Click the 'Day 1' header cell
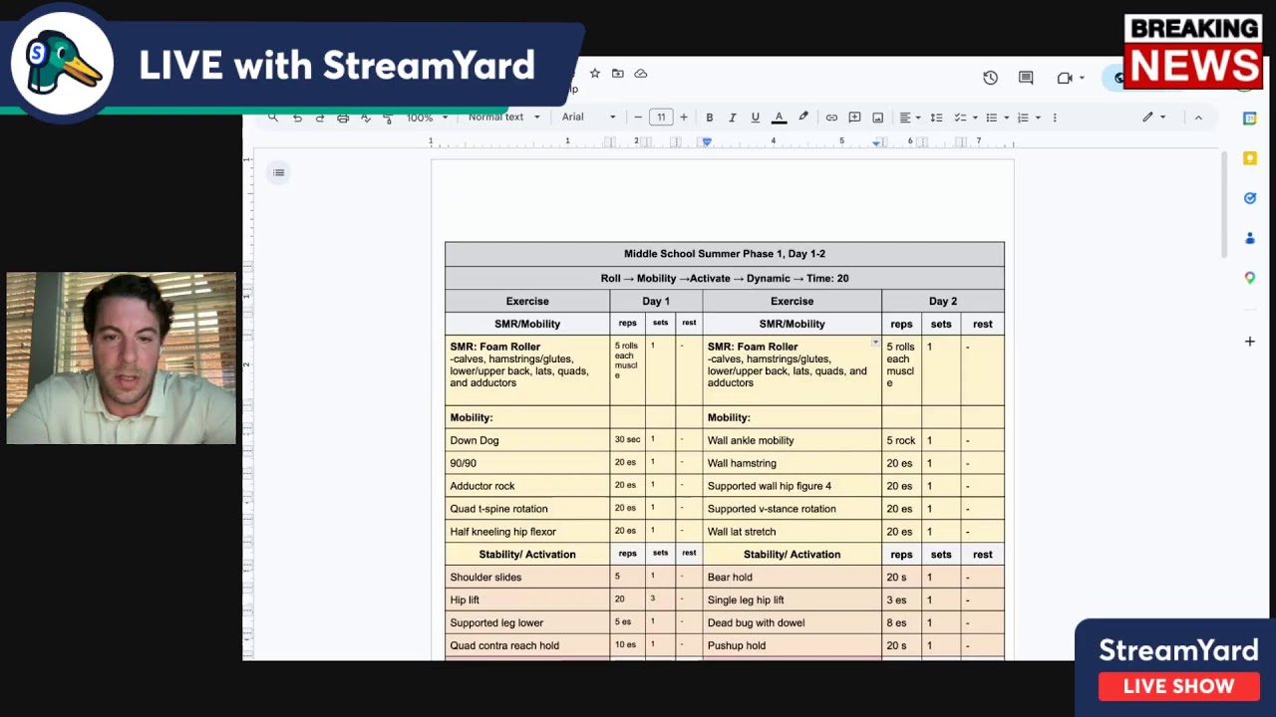Screen dimensions: 1276x717 coord(656,301)
